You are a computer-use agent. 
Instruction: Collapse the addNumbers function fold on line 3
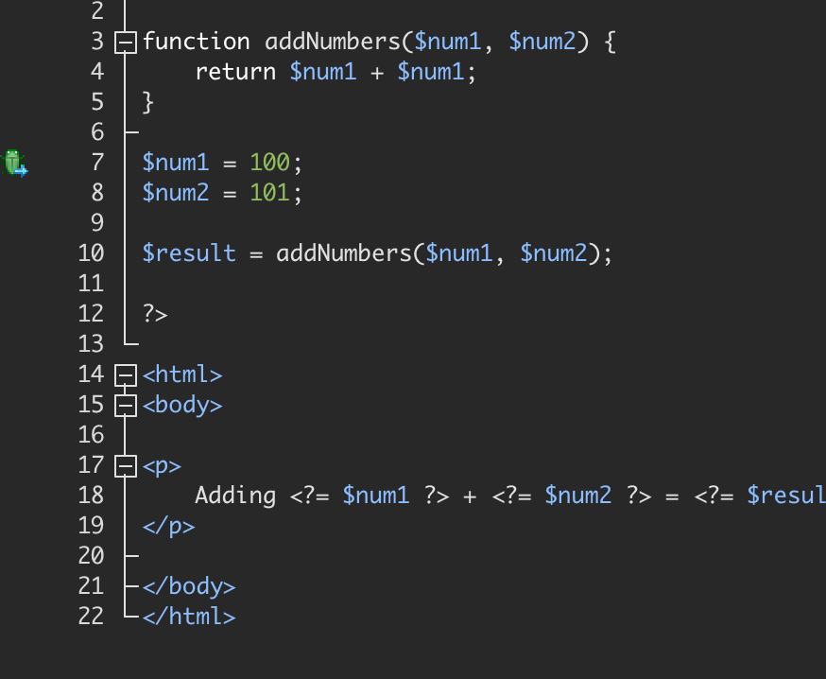point(126,43)
